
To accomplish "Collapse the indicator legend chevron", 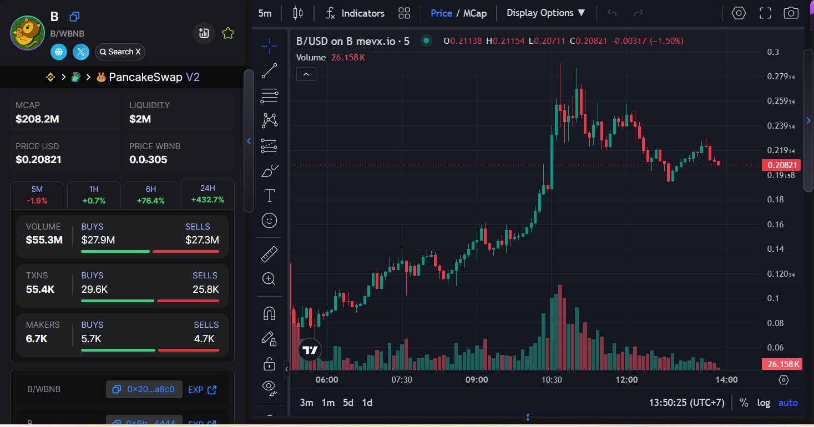I will 306,74.
